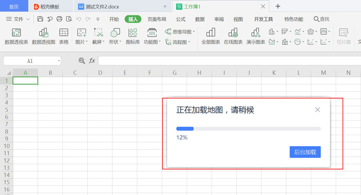Insert a table with the 表格 icon

click(x=64, y=36)
